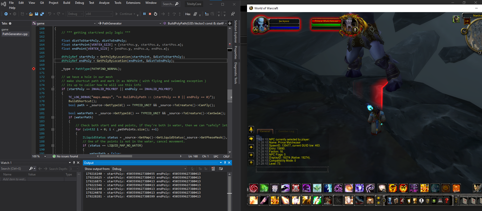Viewport: 482px width, 211px height.
Task: Open Properties side tab
Action: tap(236, 52)
